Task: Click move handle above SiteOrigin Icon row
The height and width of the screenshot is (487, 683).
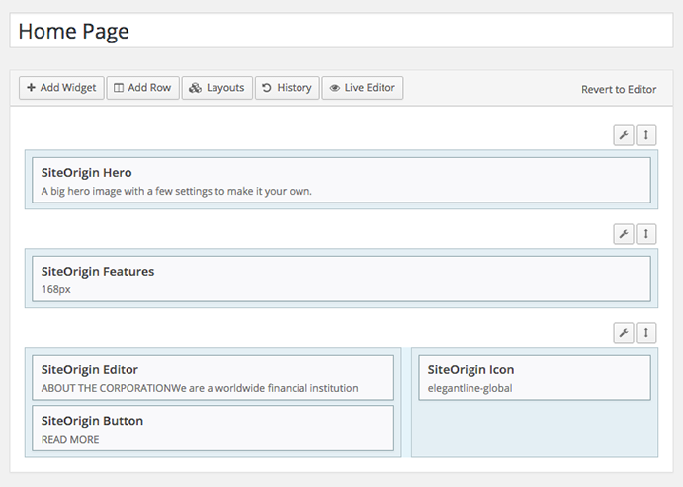Action: [x=646, y=333]
